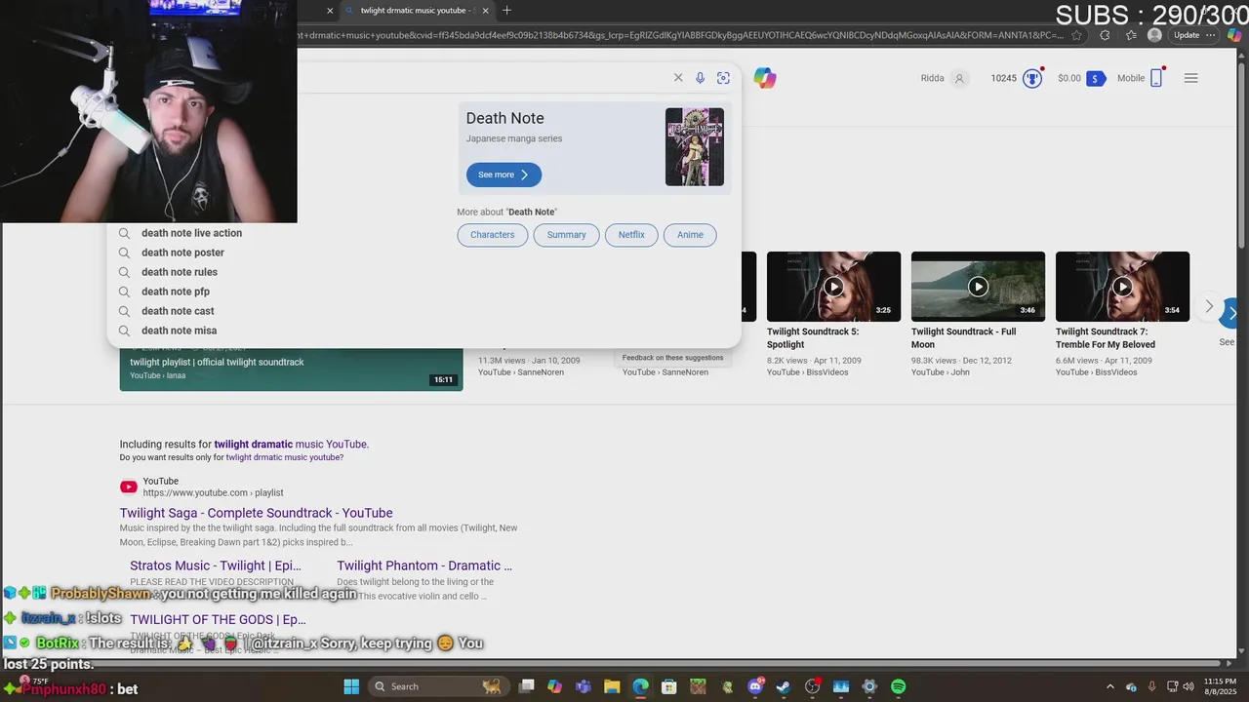Play Twilight Soundtrack 7: Tremble For My Beloved
Viewport: 1249px width, 702px height.
tap(1122, 287)
